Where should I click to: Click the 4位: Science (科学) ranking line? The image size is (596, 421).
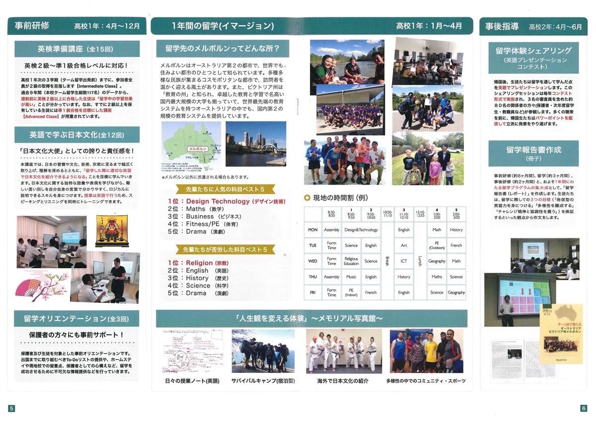coord(198,286)
